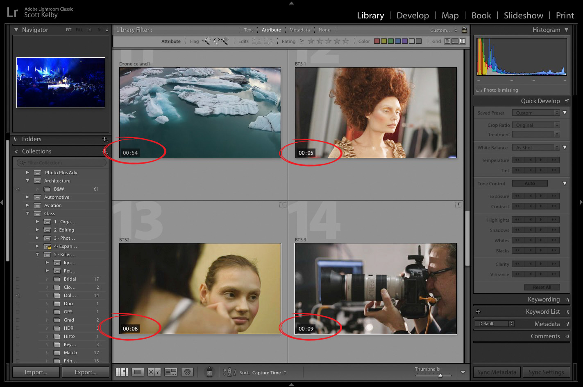
Task: Open the Metadata filter tab
Action: point(299,29)
